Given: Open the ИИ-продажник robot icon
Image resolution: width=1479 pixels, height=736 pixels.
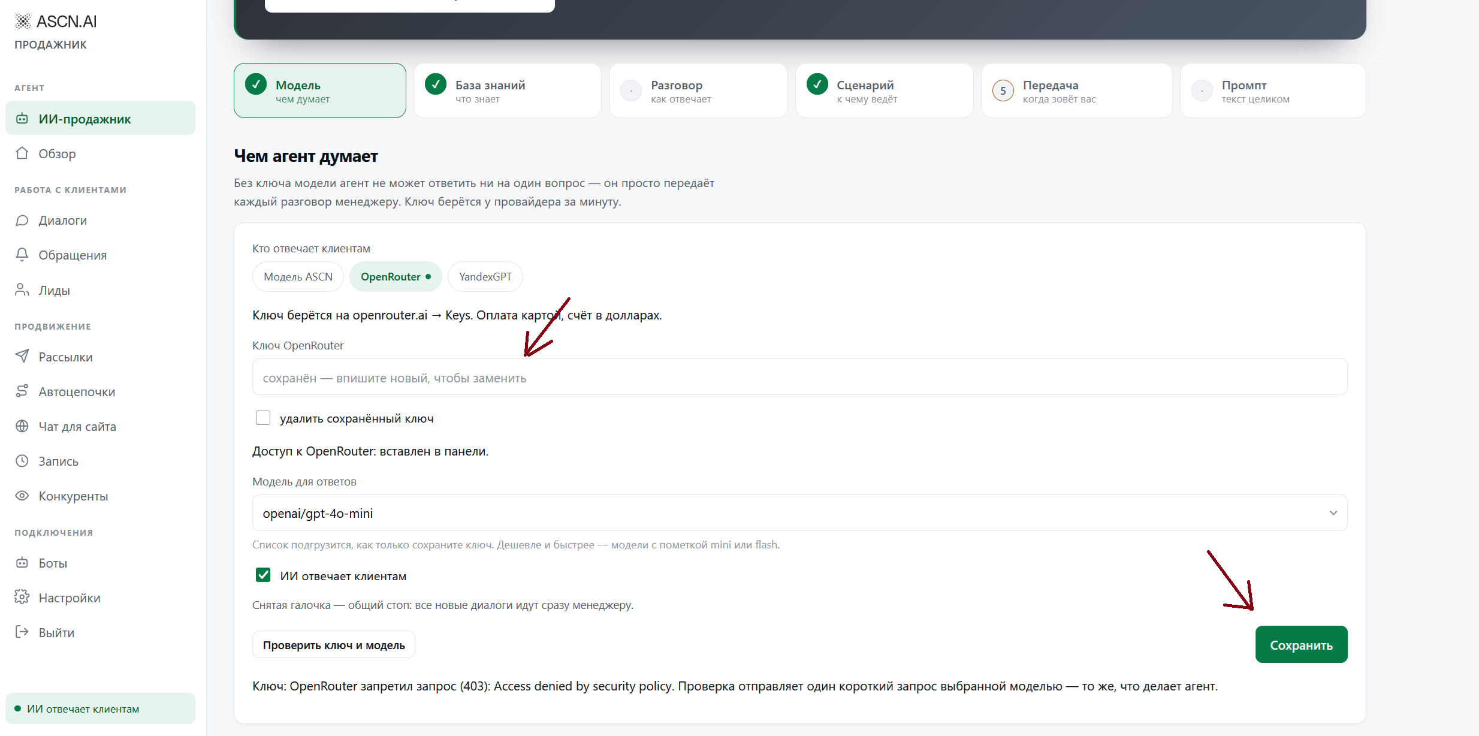Looking at the screenshot, I should (x=22, y=119).
